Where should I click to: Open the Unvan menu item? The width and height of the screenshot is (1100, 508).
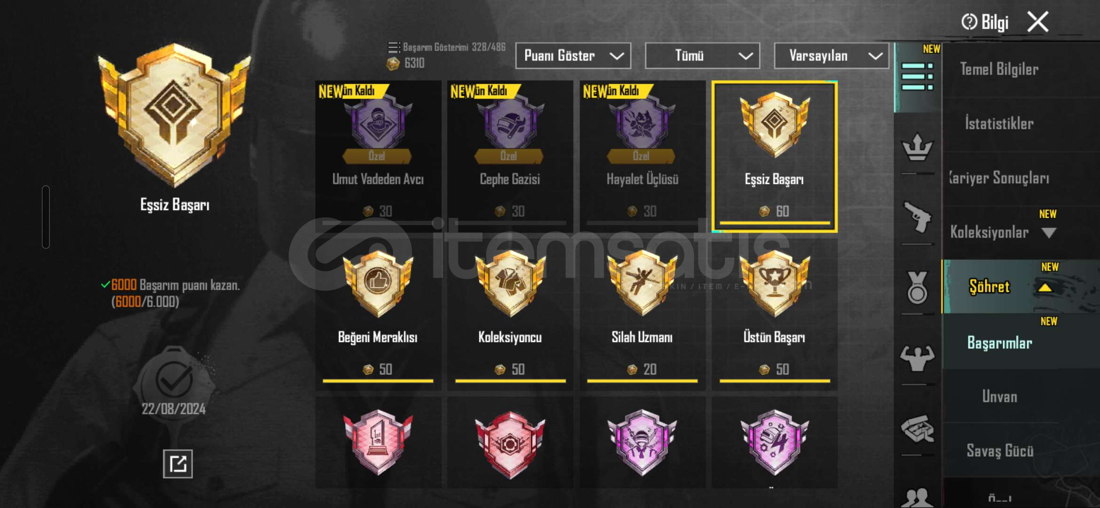[999, 397]
